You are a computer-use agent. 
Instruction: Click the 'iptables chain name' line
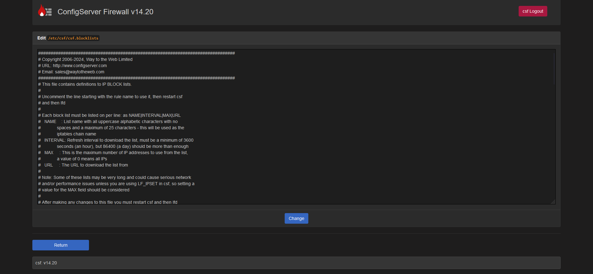point(67,134)
